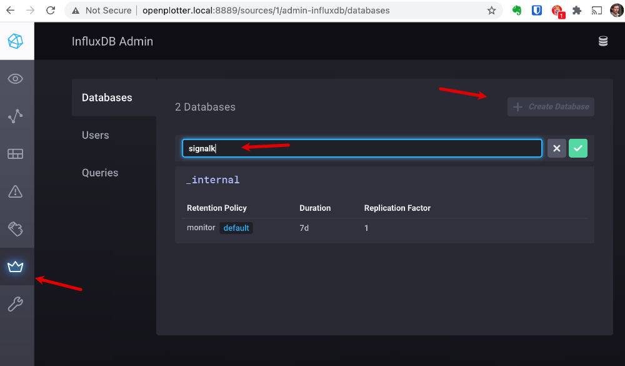Open Alerting triangle warning icon
The width and height of the screenshot is (625, 366).
(15, 191)
